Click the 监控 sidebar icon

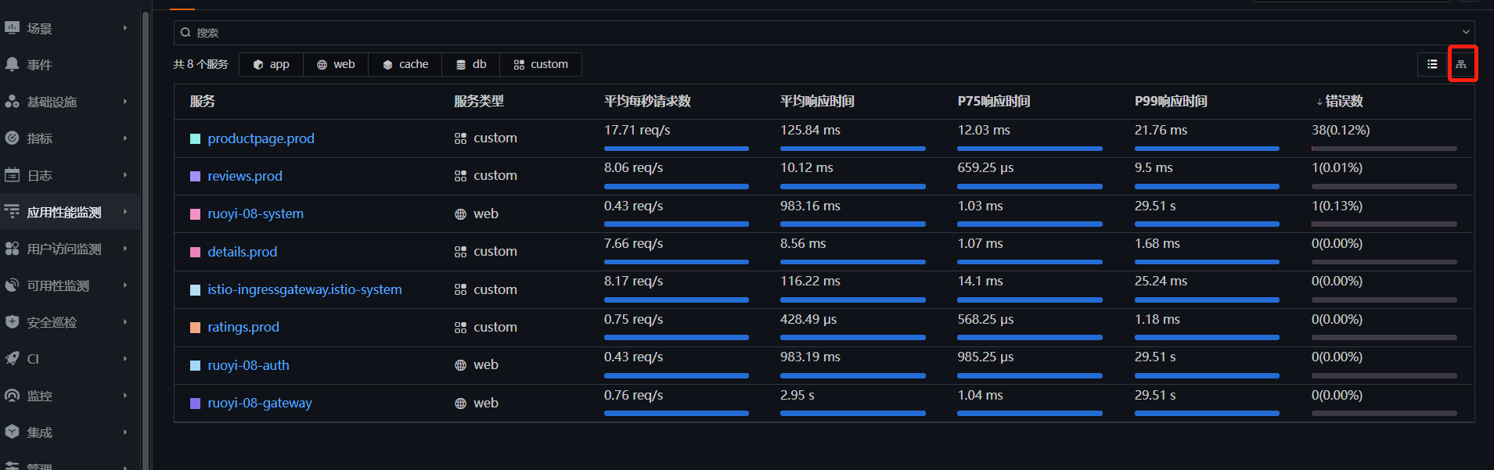click(12, 396)
